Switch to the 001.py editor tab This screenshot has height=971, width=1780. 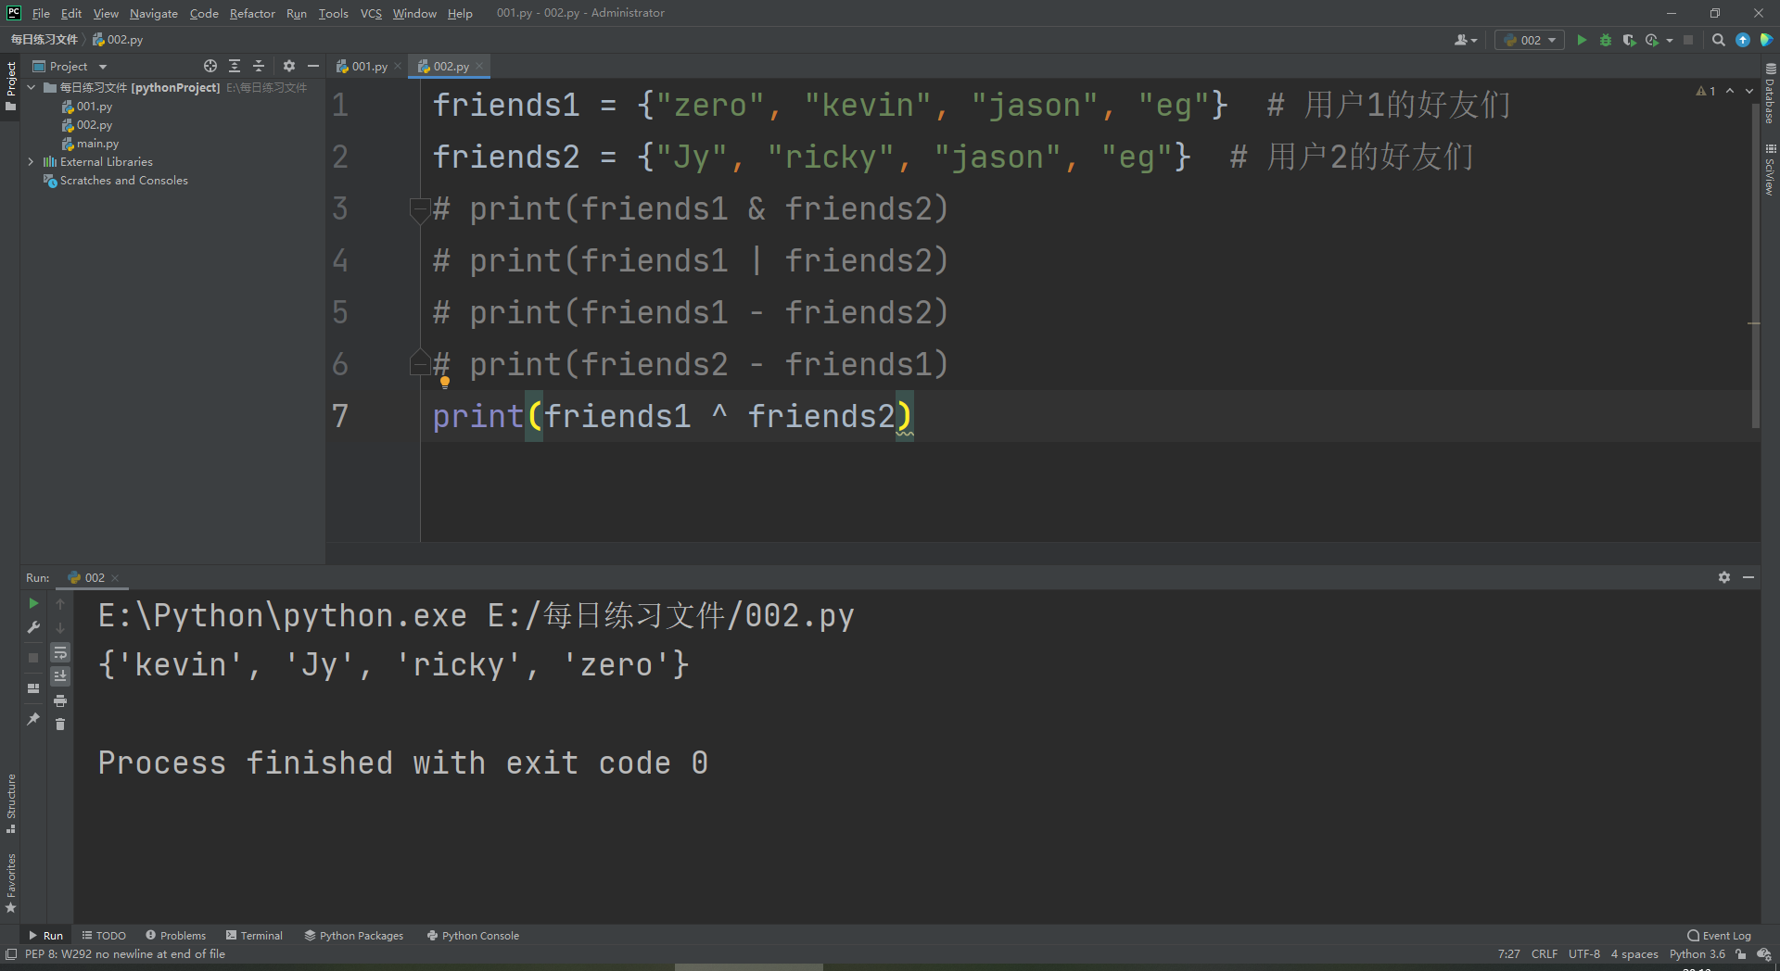pos(369,66)
